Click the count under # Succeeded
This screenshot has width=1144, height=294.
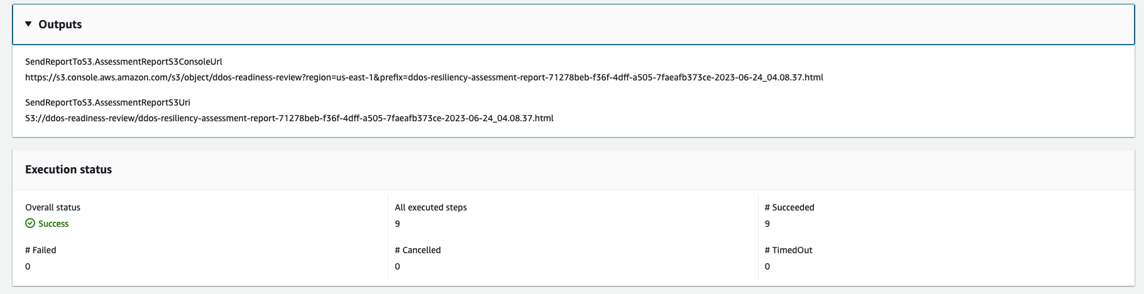(767, 224)
